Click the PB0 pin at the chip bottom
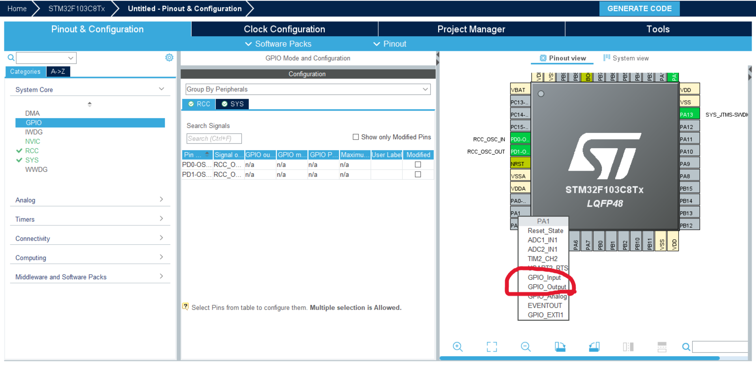Screen dimensions: 756x365 (600, 241)
